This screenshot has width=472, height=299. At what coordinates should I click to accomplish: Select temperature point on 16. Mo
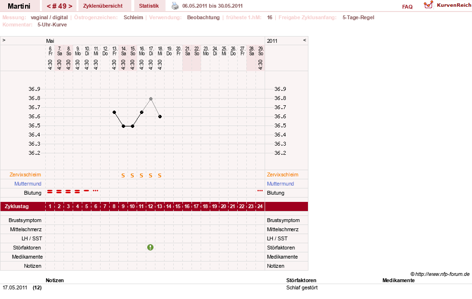141,112
